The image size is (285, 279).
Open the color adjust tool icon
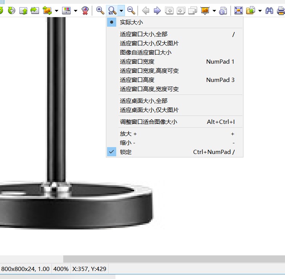(66, 11)
